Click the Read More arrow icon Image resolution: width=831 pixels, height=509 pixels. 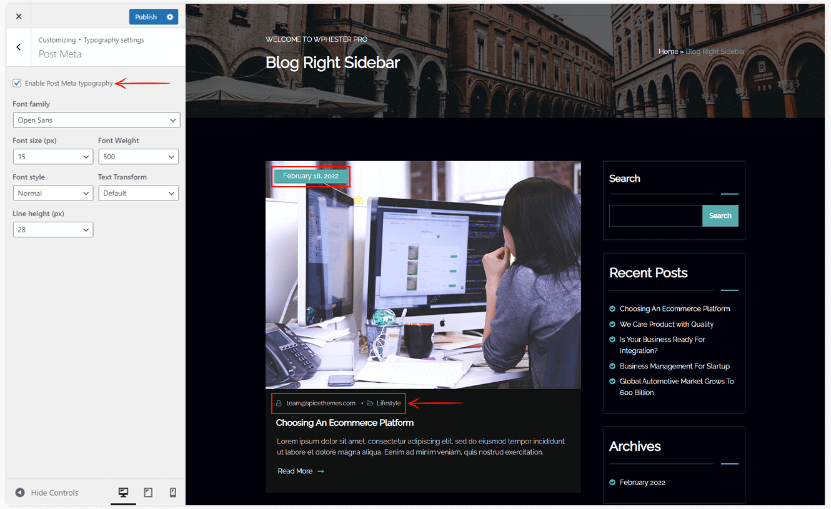click(321, 472)
